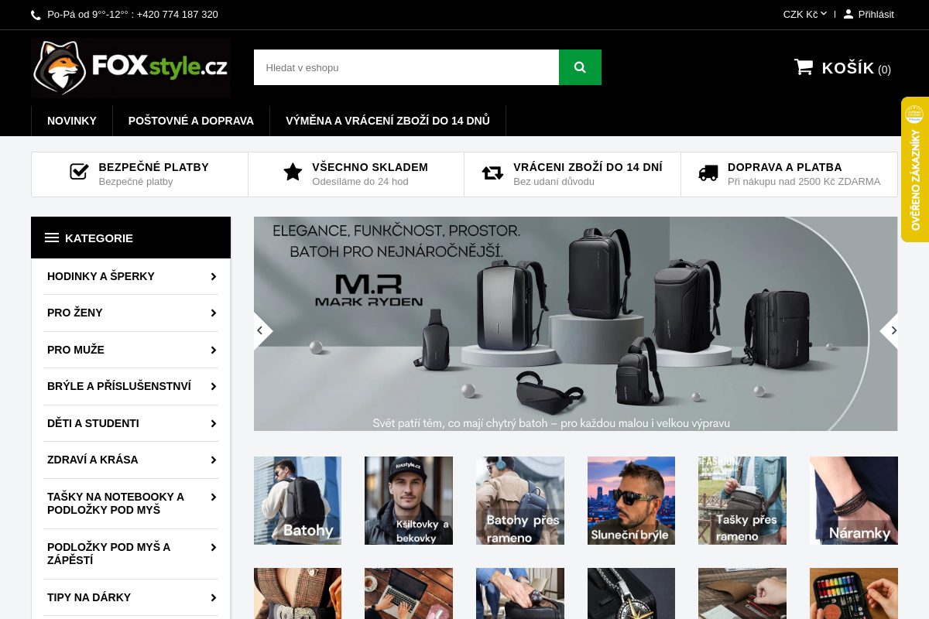Expand the Hodinky a šperky category
Viewport: 929px width, 619px height.
coord(213,276)
